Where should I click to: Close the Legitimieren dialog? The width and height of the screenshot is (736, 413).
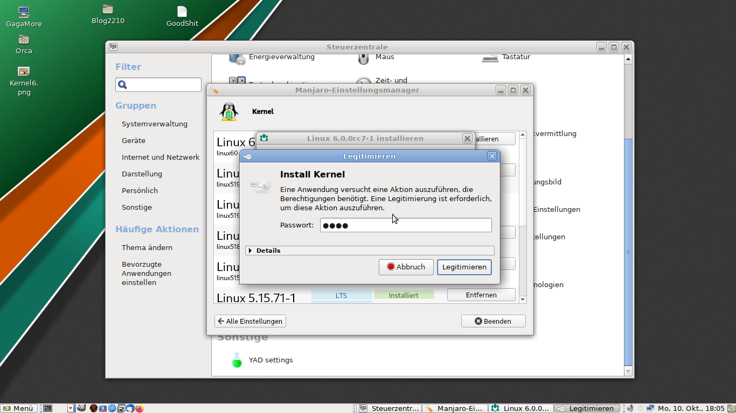492,156
